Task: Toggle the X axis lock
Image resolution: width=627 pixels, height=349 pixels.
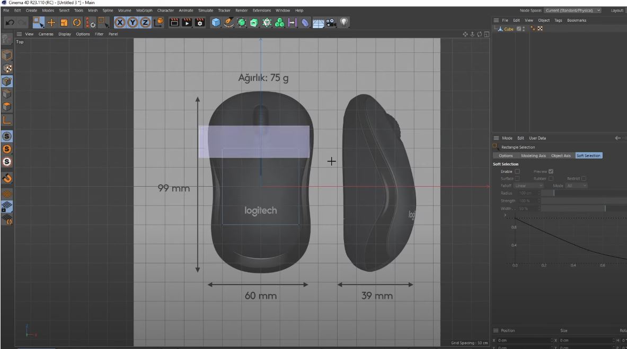Action: [120, 22]
